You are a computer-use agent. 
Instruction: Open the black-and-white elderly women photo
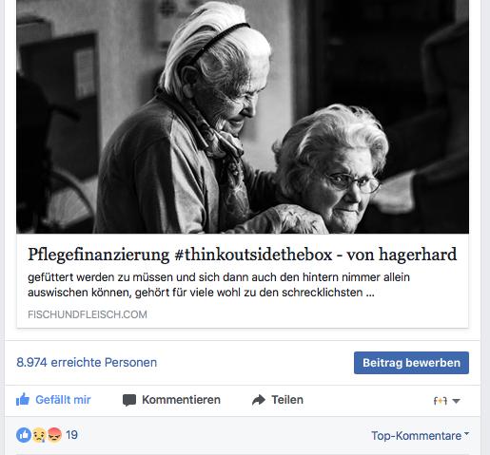[x=243, y=117]
